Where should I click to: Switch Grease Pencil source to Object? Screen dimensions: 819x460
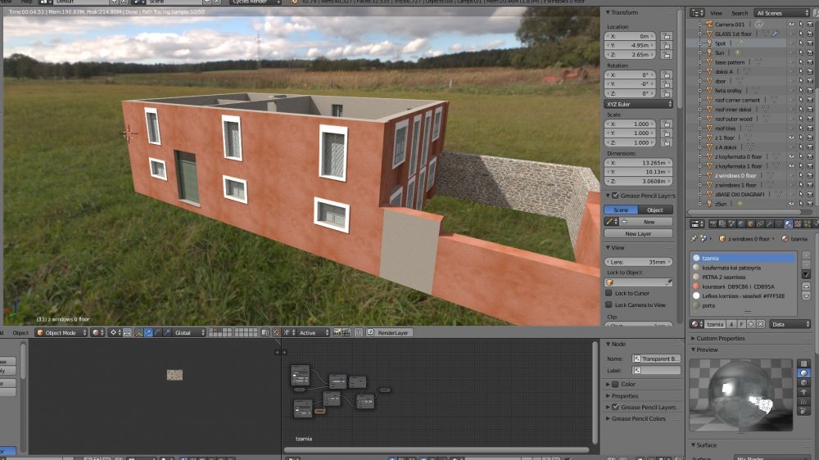tap(655, 210)
